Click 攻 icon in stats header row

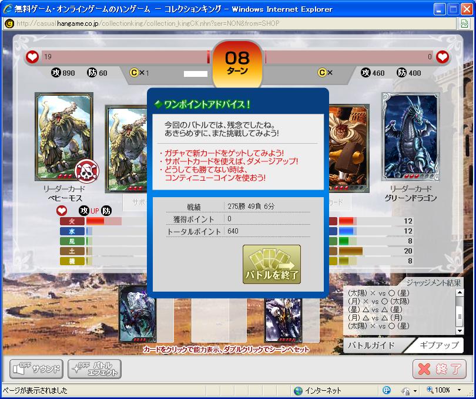pos(84,211)
